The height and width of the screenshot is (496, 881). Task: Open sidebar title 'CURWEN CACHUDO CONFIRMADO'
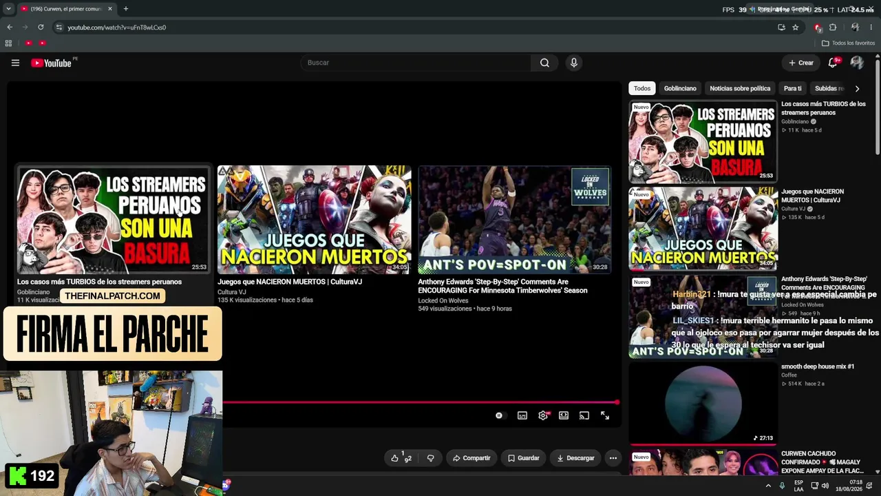[822, 462]
